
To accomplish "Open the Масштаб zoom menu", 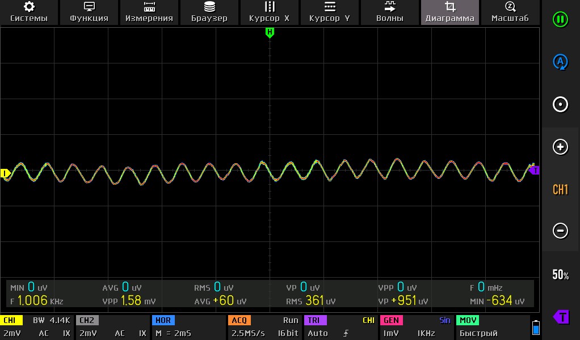I will [510, 12].
